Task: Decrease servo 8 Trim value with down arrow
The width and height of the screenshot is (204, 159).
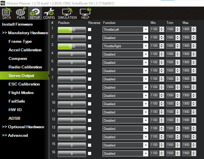Action: [178, 89]
